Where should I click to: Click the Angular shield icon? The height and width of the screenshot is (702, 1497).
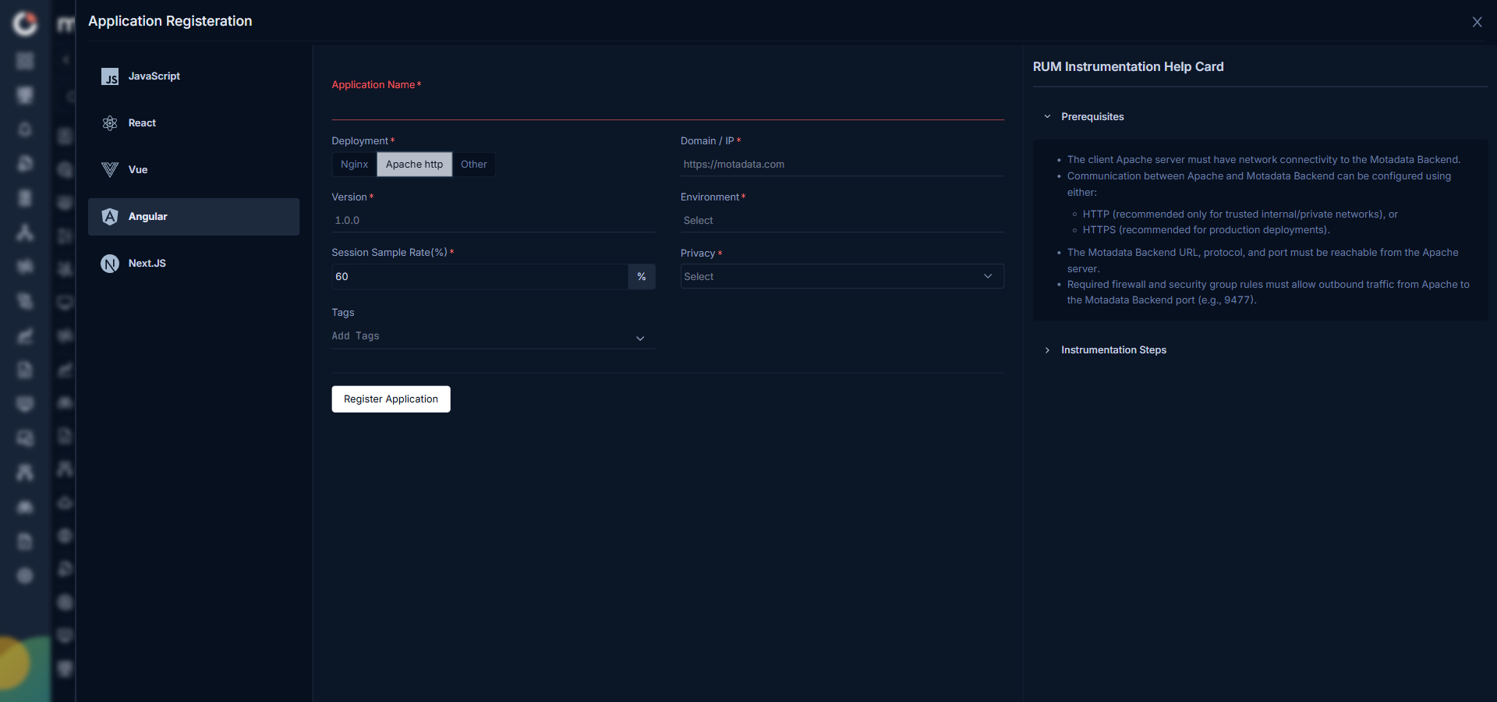(x=110, y=217)
